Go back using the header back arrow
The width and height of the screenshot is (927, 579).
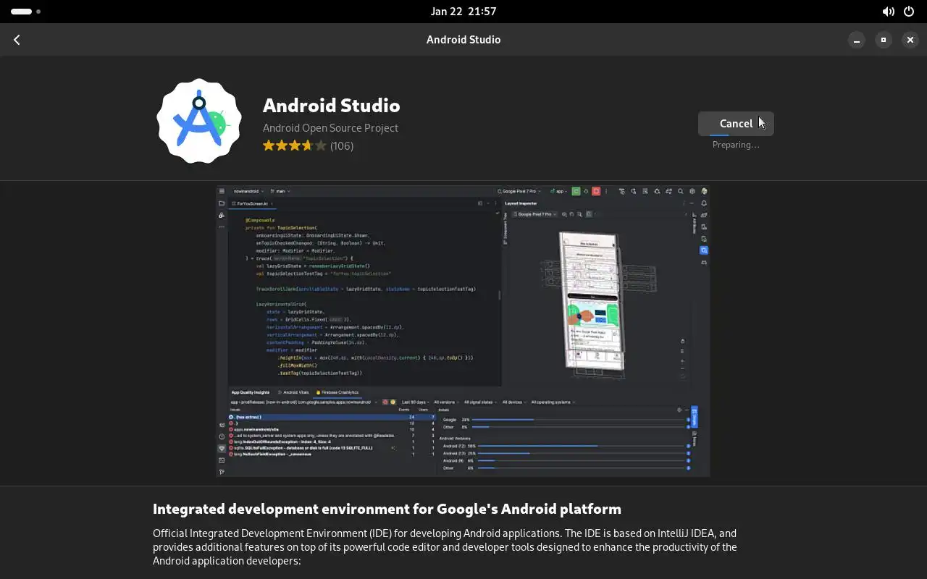(x=17, y=40)
